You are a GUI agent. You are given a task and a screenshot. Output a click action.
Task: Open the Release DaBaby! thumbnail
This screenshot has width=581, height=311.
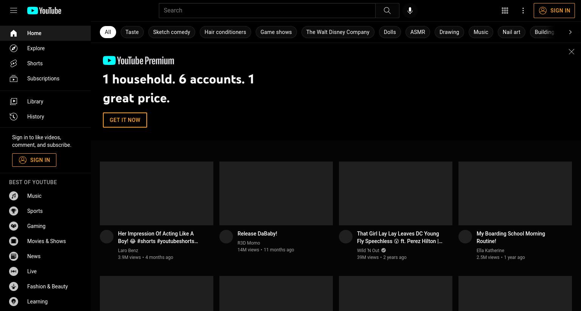click(276, 194)
